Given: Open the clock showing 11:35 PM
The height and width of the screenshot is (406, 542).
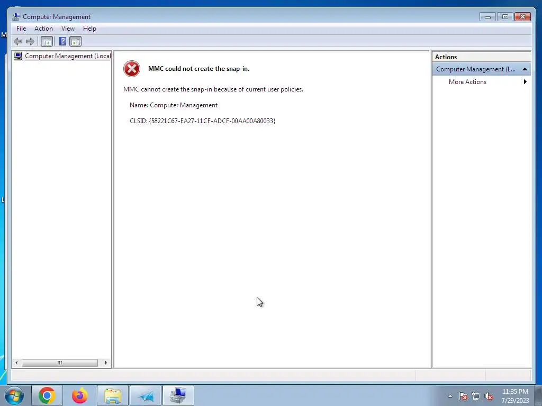Looking at the screenshot, I should pyautogui.click(x=515, y=396).
